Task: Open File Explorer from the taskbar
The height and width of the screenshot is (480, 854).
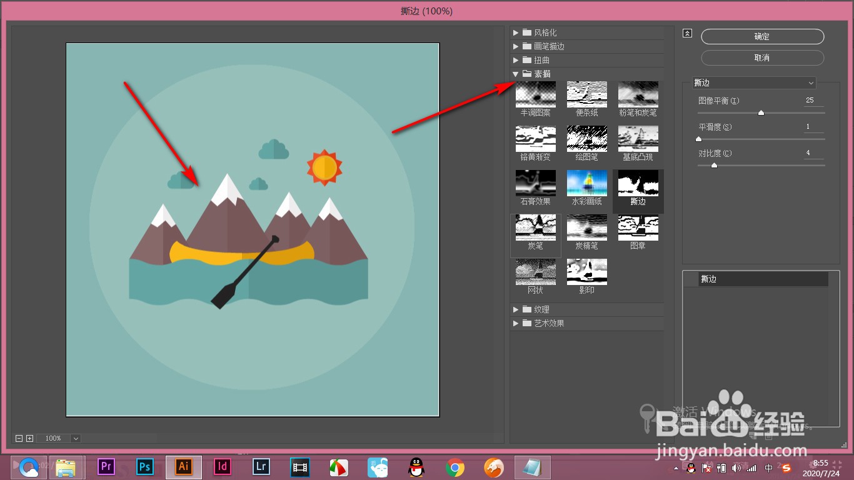Action: (66, 467)
